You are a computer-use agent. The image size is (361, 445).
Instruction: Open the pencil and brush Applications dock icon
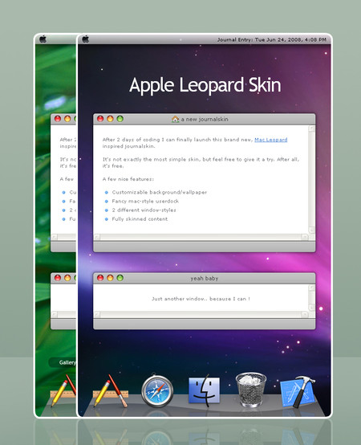tap(111, 391)
